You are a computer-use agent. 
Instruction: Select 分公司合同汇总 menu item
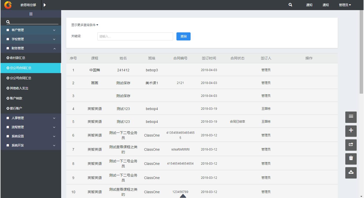click(x=21, y=78)
